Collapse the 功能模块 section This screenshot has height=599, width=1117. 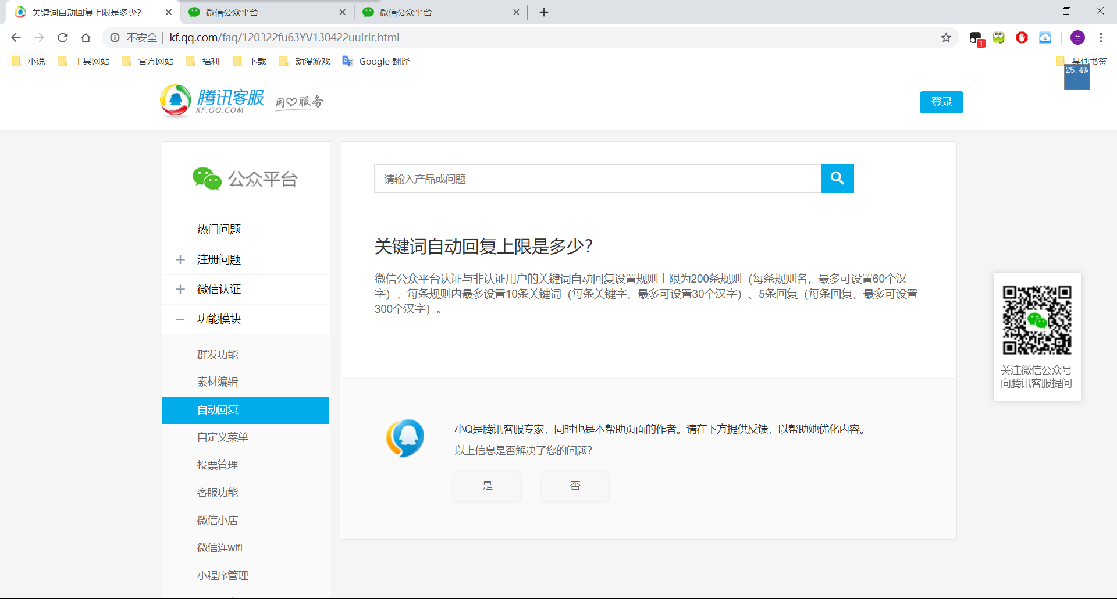180,319
